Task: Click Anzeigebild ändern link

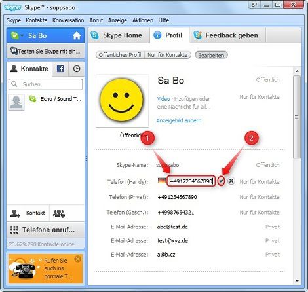Action: 179,120
